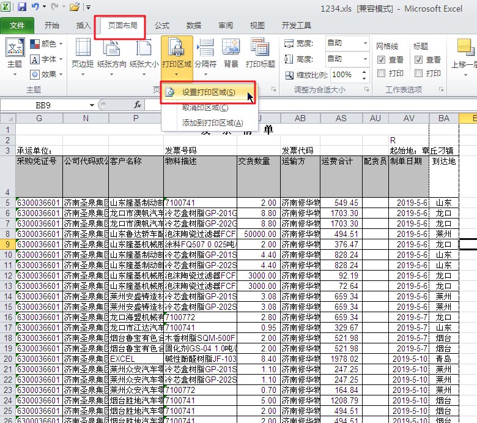477x423 pixels.
Task: Toggle Gridlines View (查看) checkbox
Action: point(381,60)
